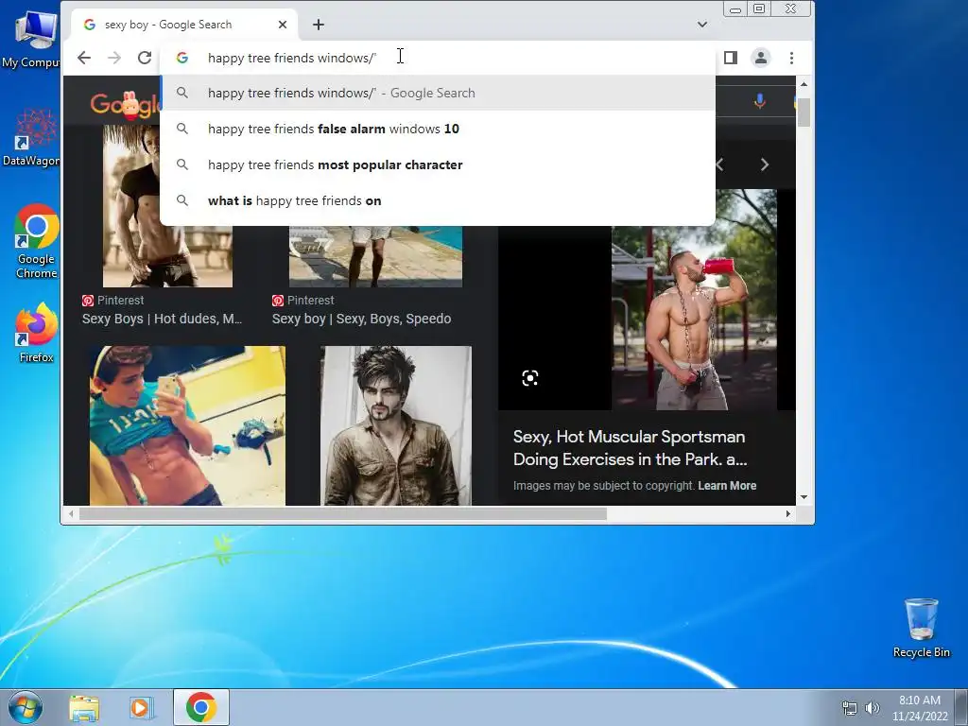Image resolution: width=968 pixels, height=726 pixels.
Task: Click the horizontal scrollbar thumb
Action: [342, 513]
